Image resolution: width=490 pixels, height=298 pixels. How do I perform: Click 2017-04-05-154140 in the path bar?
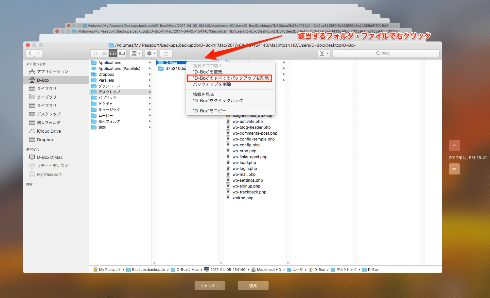coord(225,270)
